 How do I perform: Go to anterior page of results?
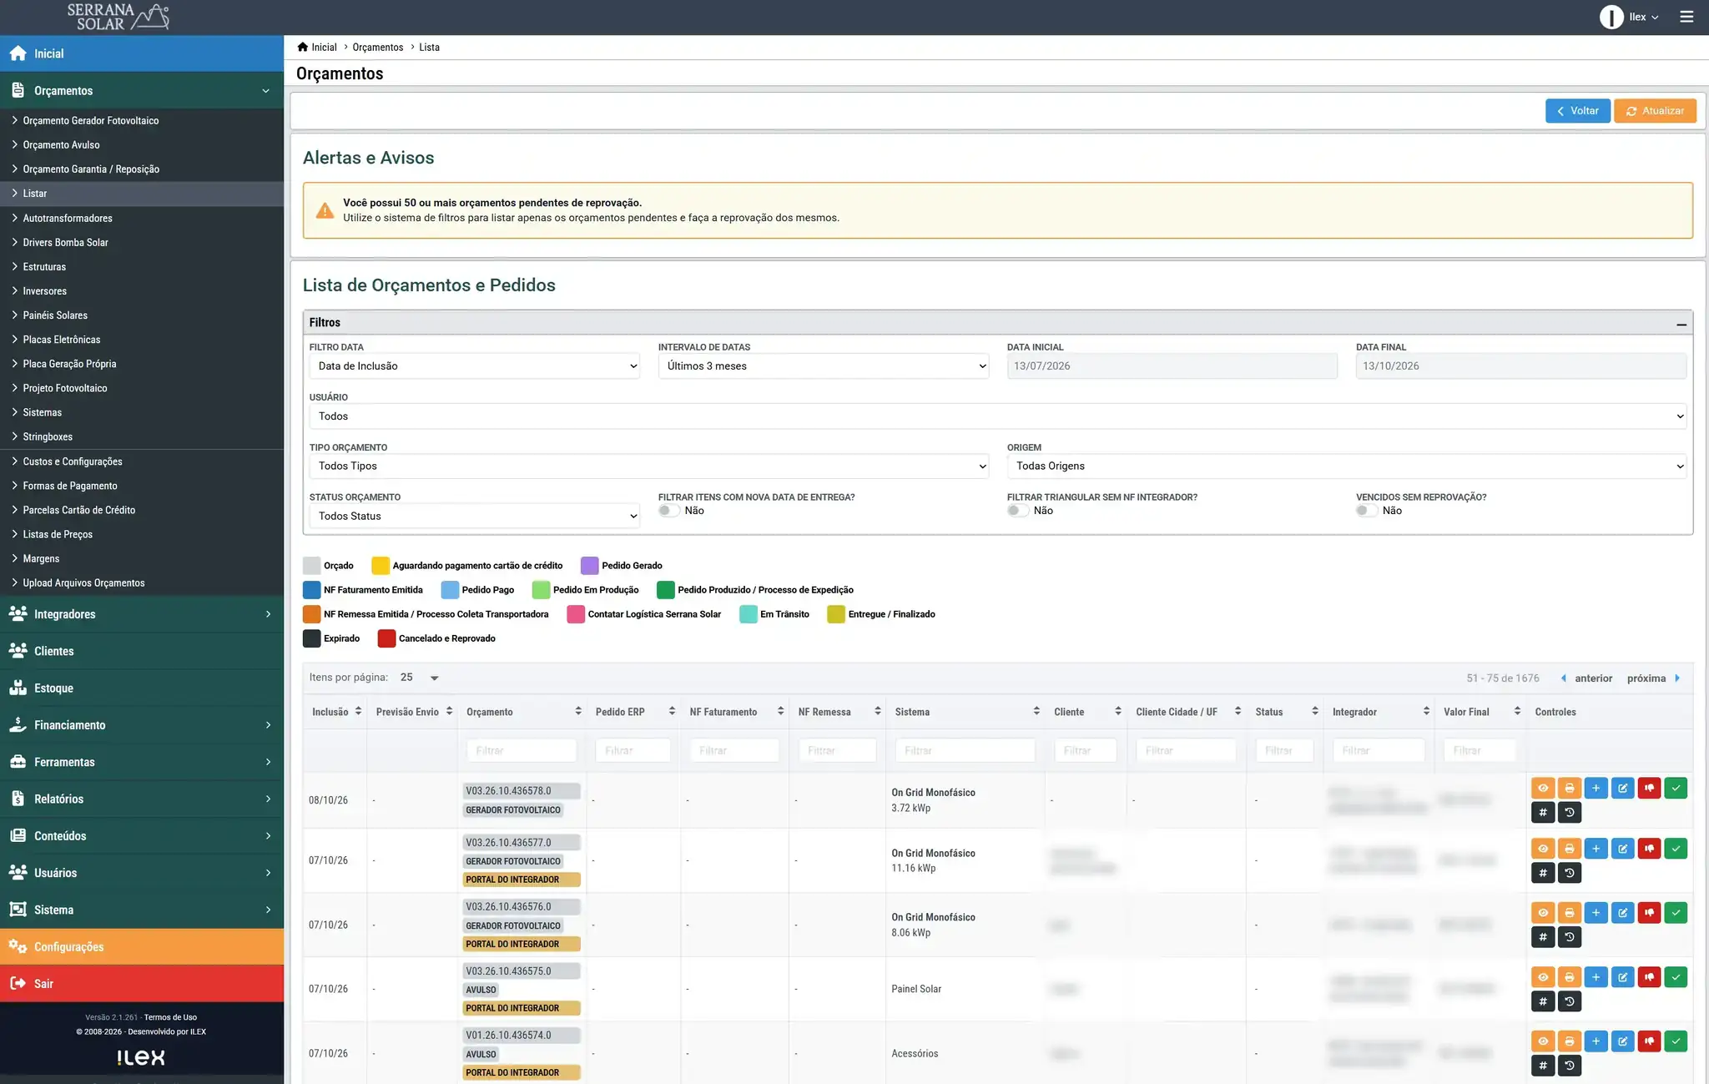[x=1585, y=678]
